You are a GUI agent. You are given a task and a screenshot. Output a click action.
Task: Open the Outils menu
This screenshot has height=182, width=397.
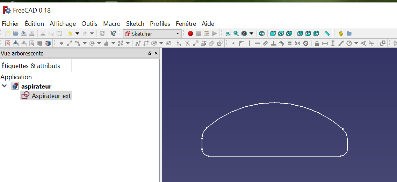(x=89, y=24)
